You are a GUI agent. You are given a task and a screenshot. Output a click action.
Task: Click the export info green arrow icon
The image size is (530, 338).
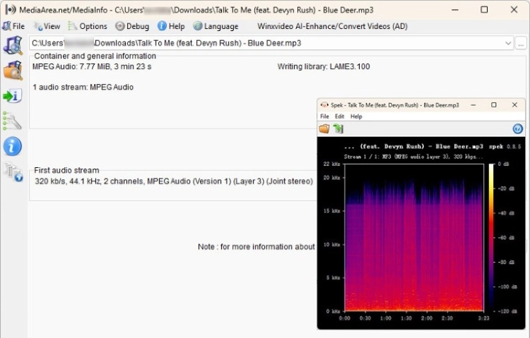click(x=13, y=96)
